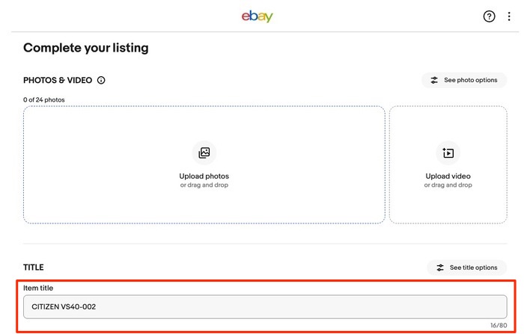Click the eBay logo
Image resolution: width=524 pixels, height=334 pixels.
[x=257, y=16]
